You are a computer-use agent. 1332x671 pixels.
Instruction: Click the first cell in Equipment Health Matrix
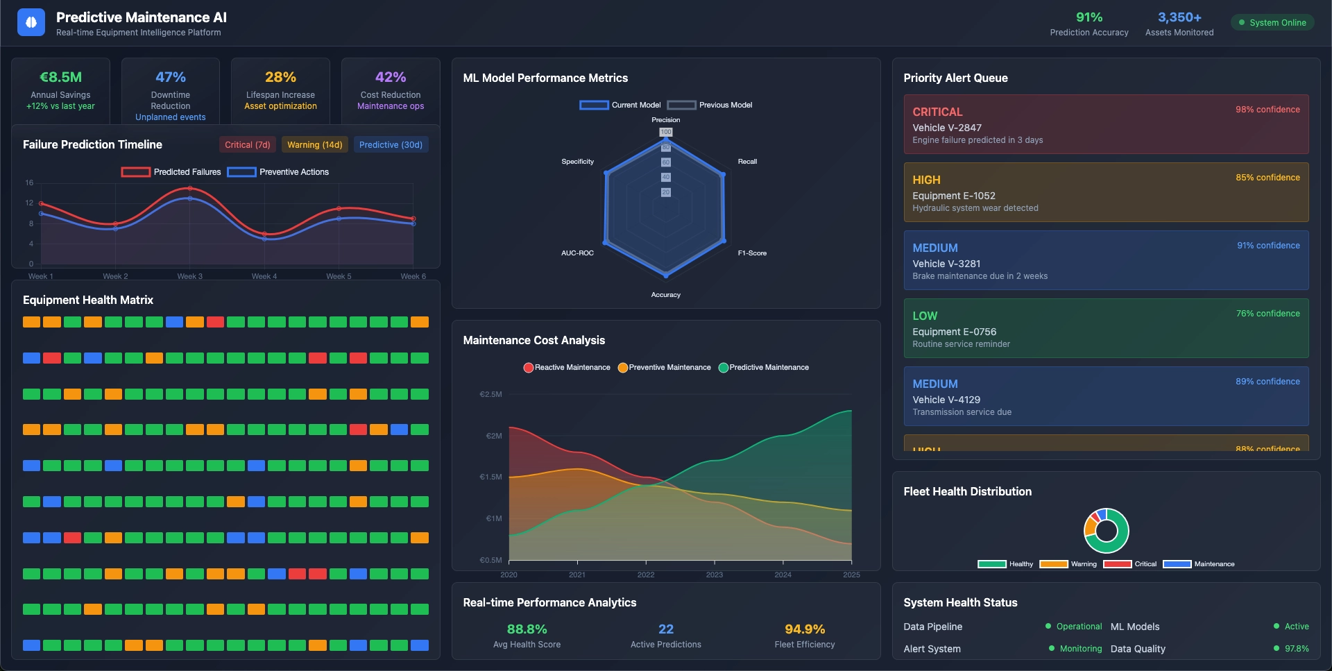[x=31, y=322]
